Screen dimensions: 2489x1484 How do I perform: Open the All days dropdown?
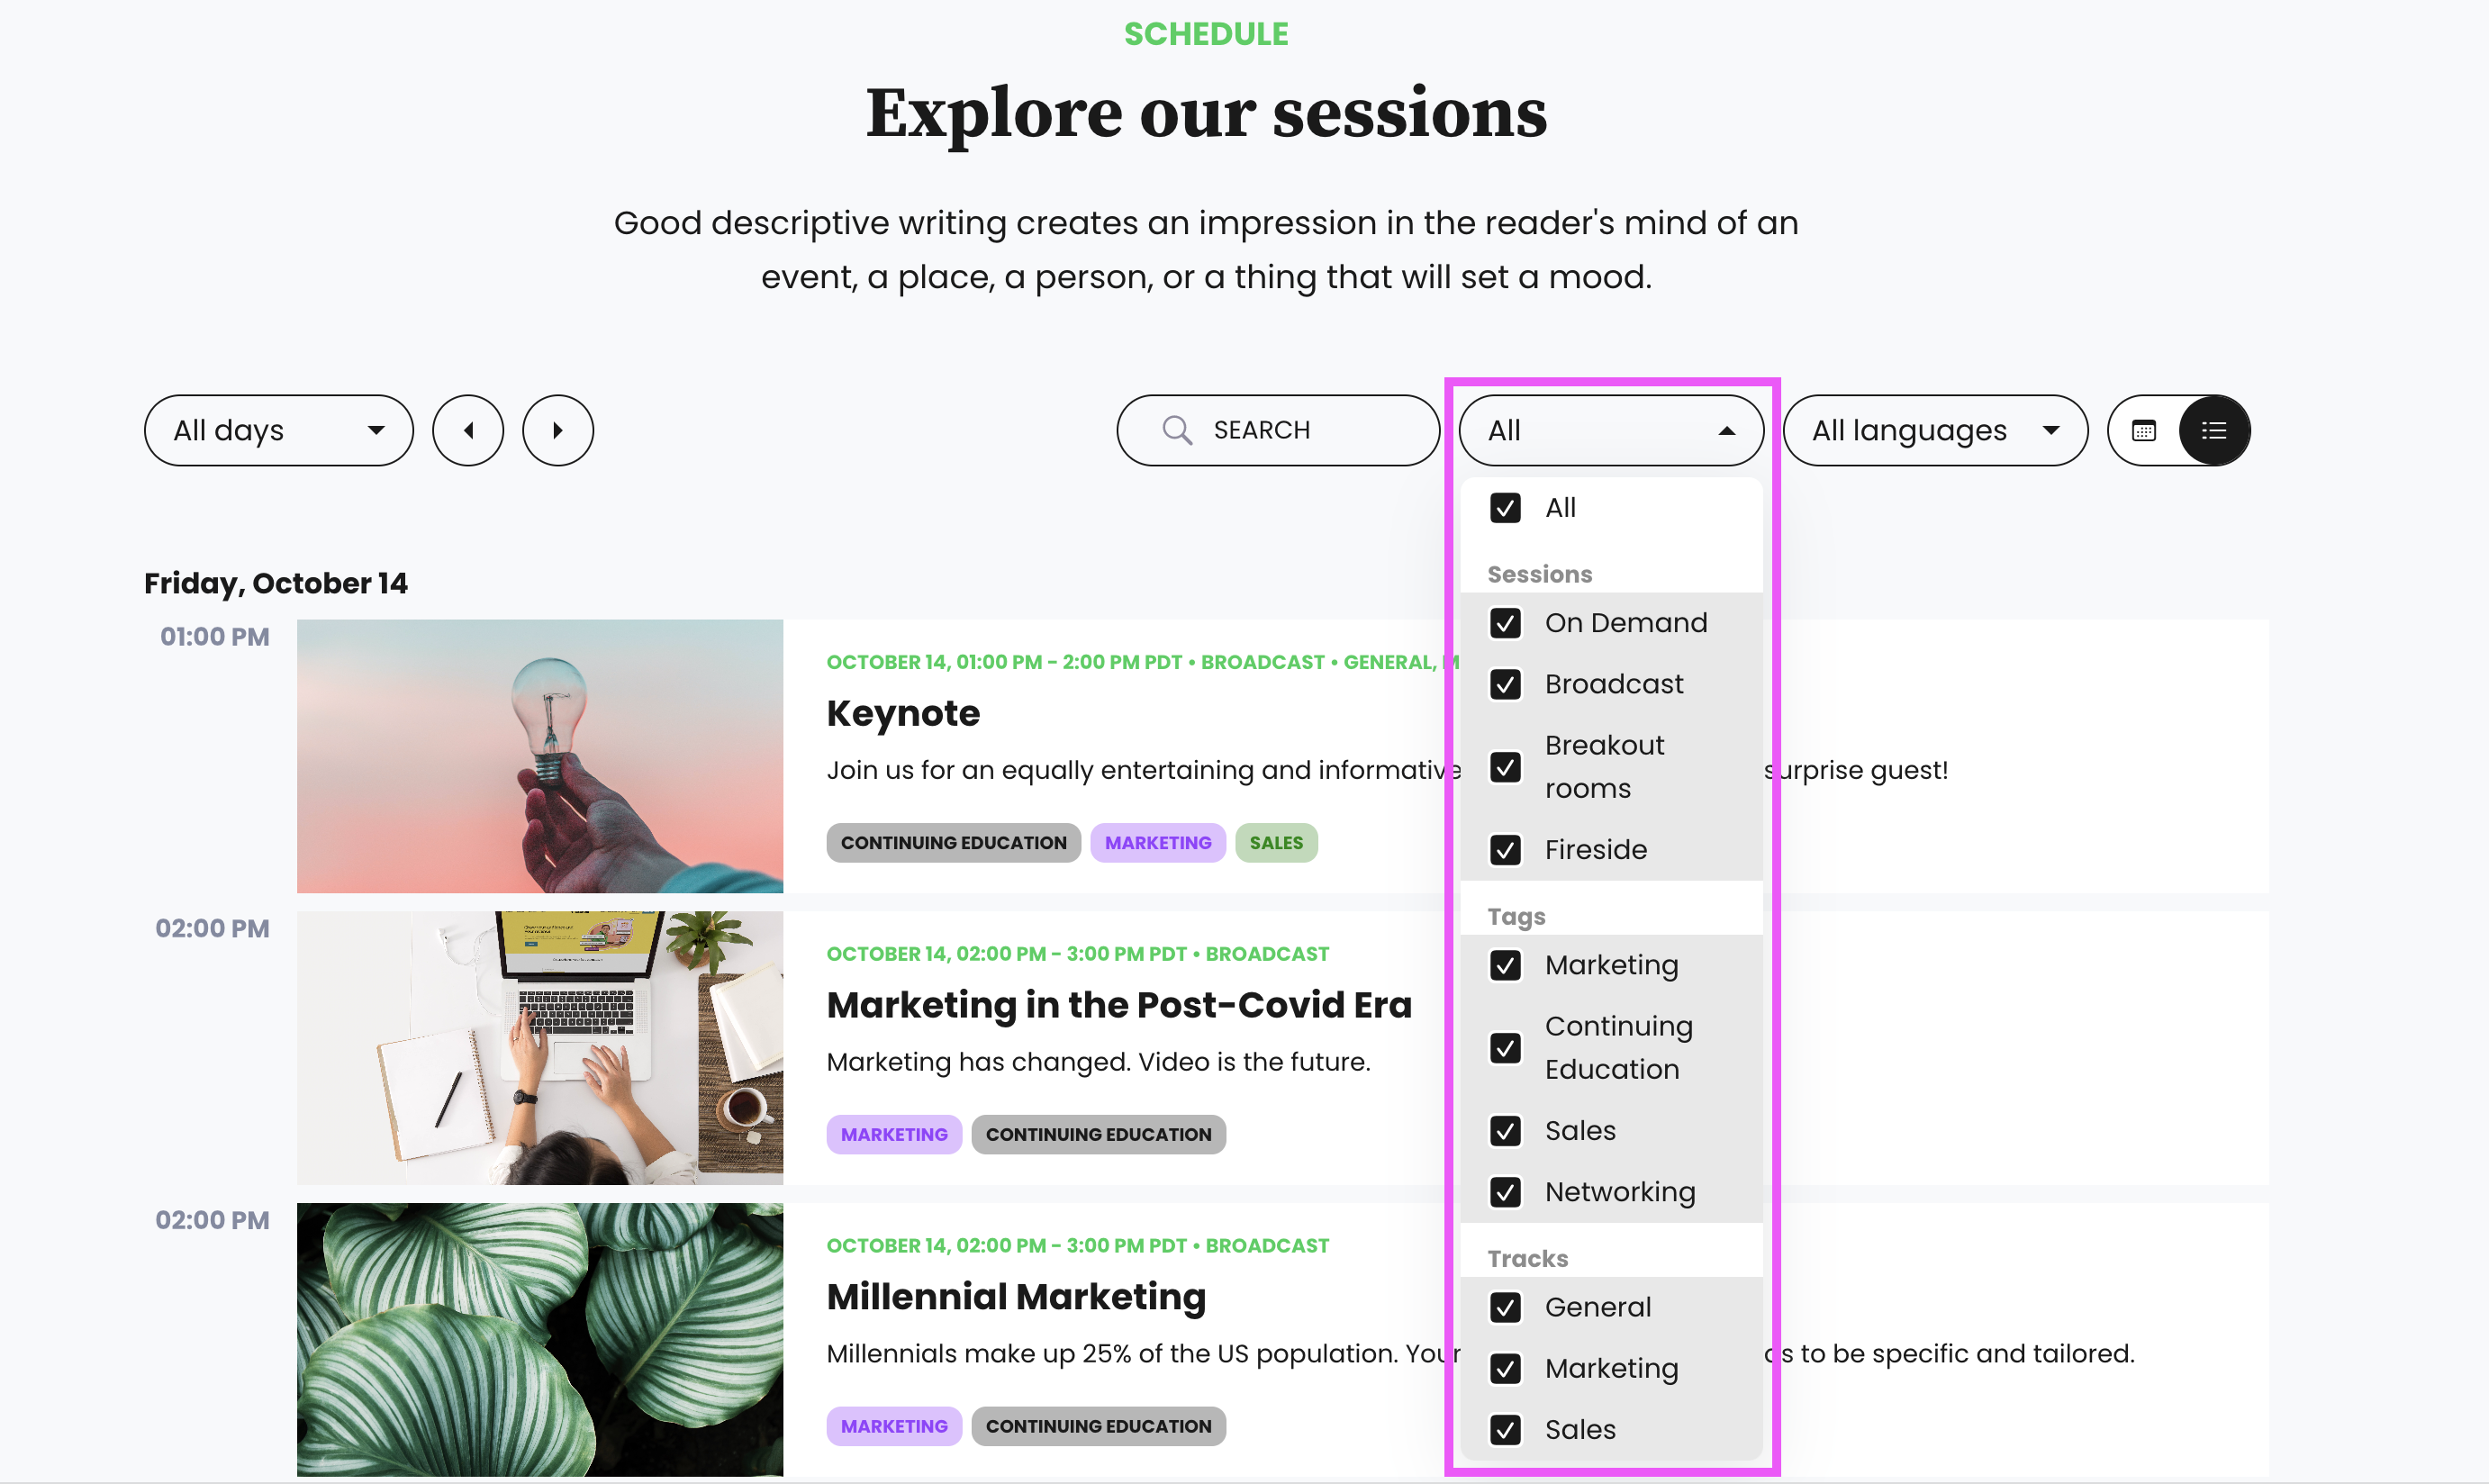click(279, 430)
